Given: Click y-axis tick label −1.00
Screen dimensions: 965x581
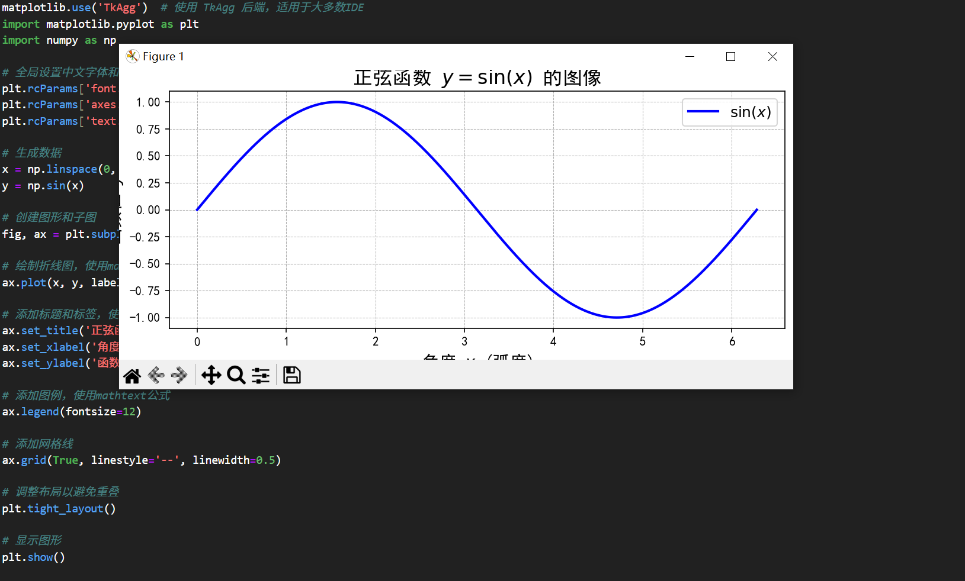Looking at the screenshot, I should pyautogui.click(x=145, y=318).
